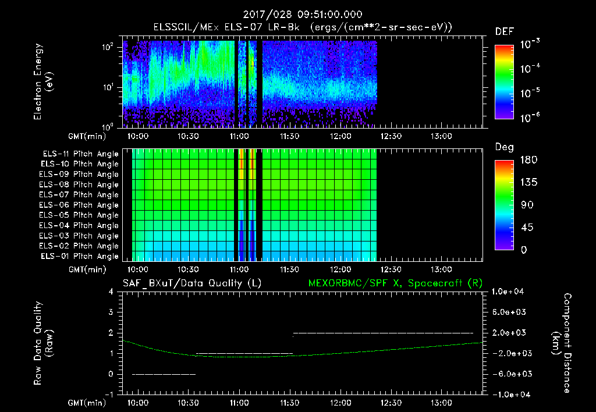Select the ELS-04 Pitch Angle row label

(x=79, y=226)
